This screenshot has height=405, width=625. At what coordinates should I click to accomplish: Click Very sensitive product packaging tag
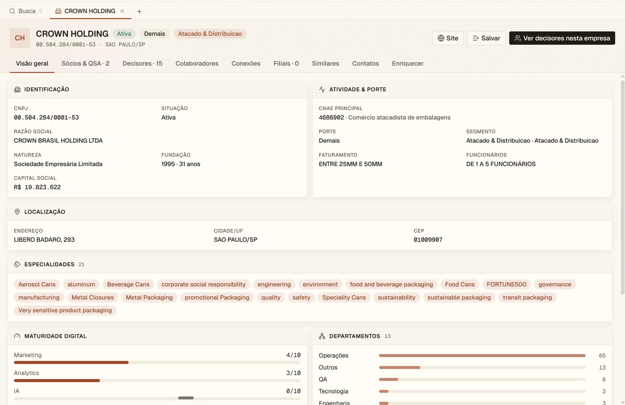click(65, 310)
